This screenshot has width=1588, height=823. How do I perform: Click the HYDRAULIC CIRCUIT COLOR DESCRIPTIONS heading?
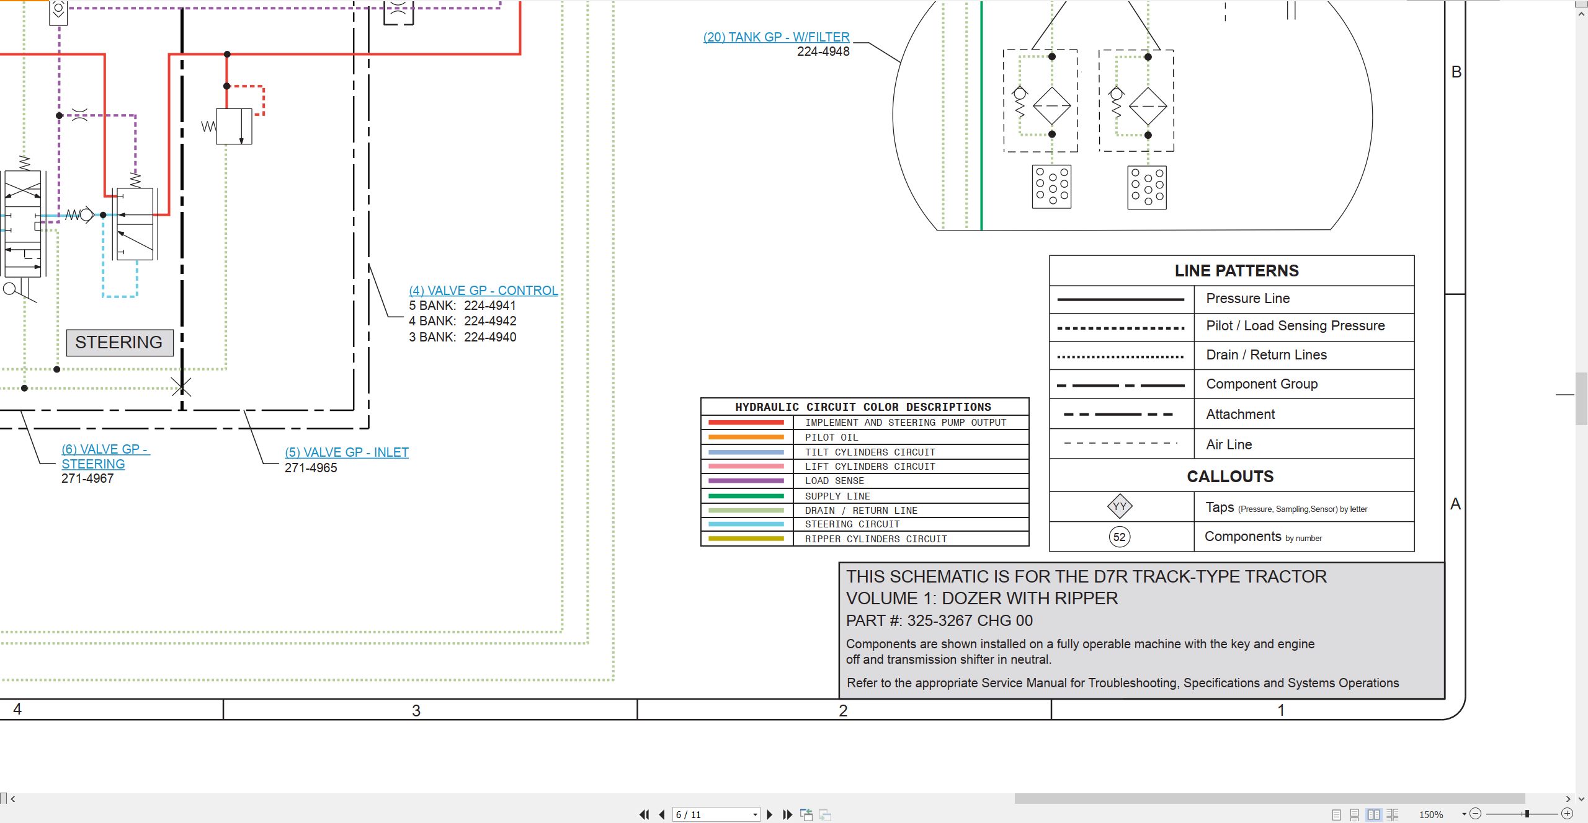(863, 407)
